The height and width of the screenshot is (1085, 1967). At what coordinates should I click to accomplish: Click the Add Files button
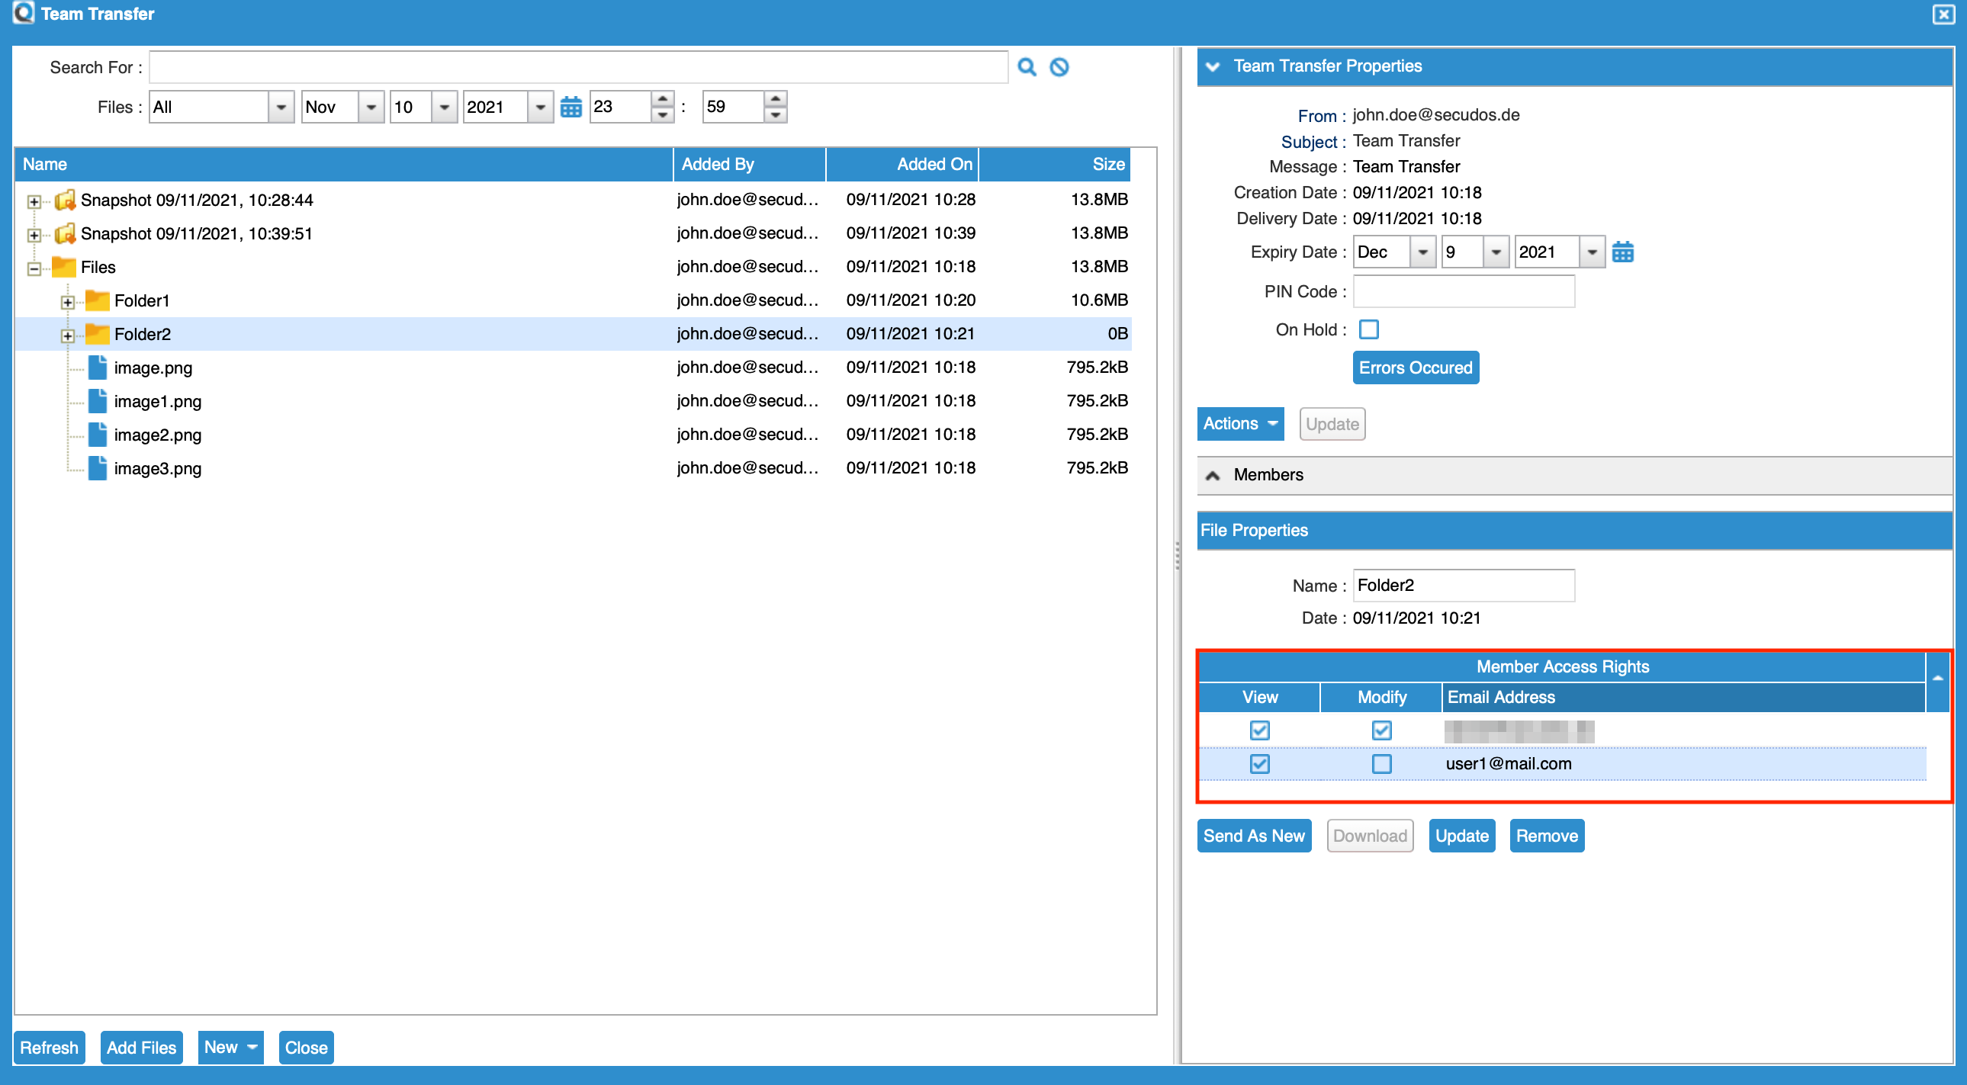[x=141, y=1047]
